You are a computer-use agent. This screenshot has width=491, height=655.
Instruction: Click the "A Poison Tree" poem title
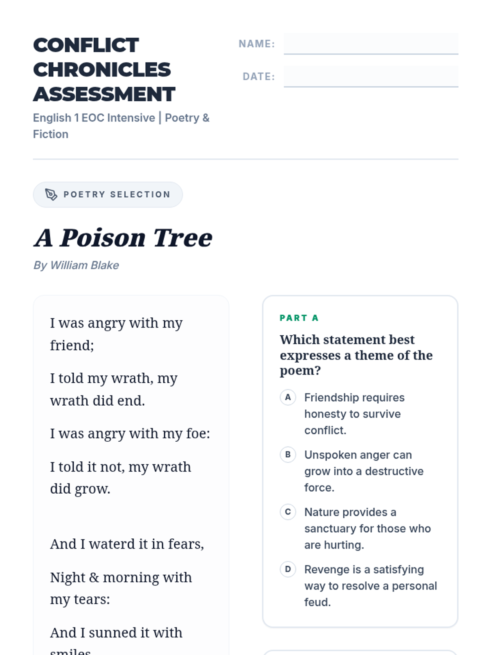click(123, 238)
